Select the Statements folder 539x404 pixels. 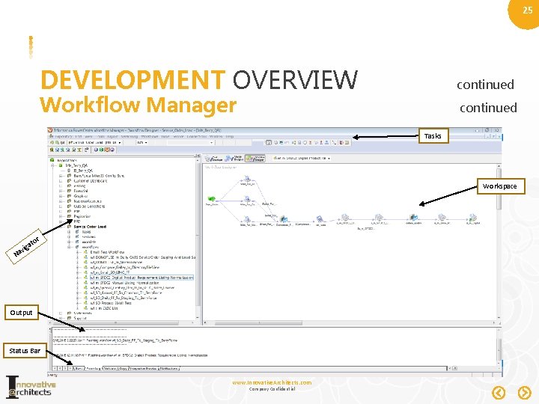click(x=83, y=313)
